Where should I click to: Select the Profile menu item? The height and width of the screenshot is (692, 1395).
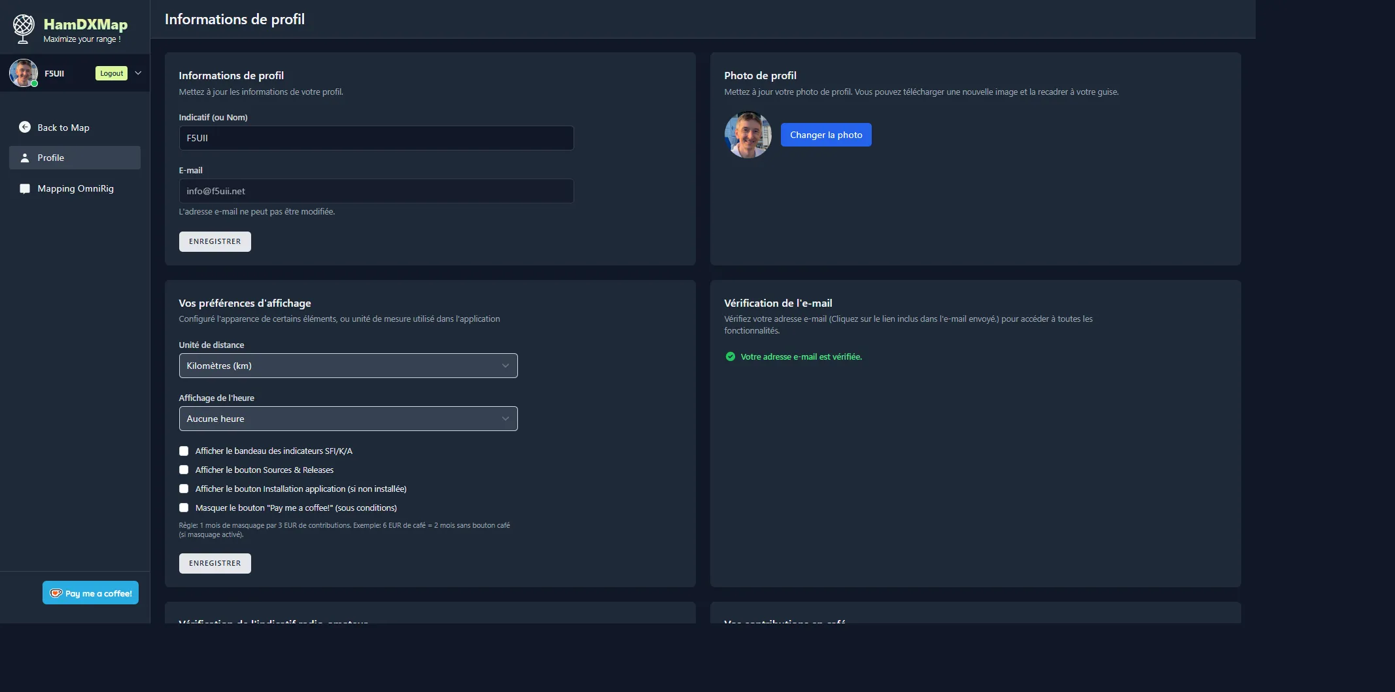pos(75,158)
